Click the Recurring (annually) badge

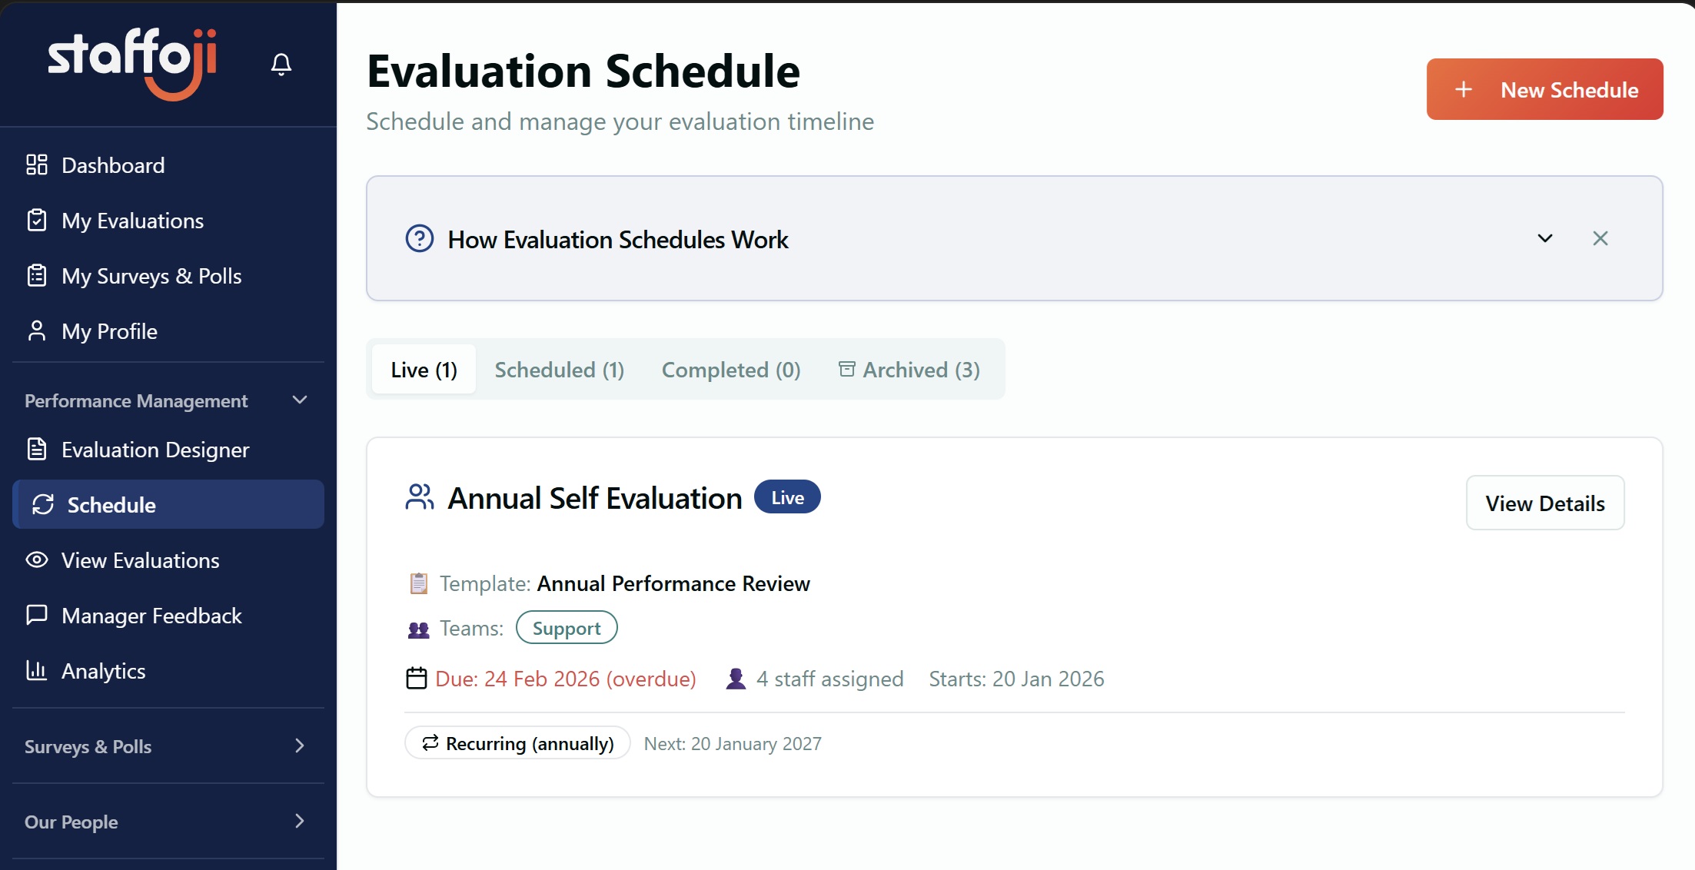(517, 743)
